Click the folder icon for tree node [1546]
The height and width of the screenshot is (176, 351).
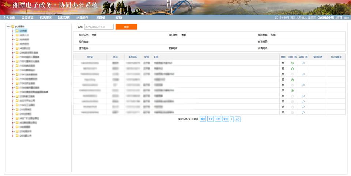coord(17,92)
